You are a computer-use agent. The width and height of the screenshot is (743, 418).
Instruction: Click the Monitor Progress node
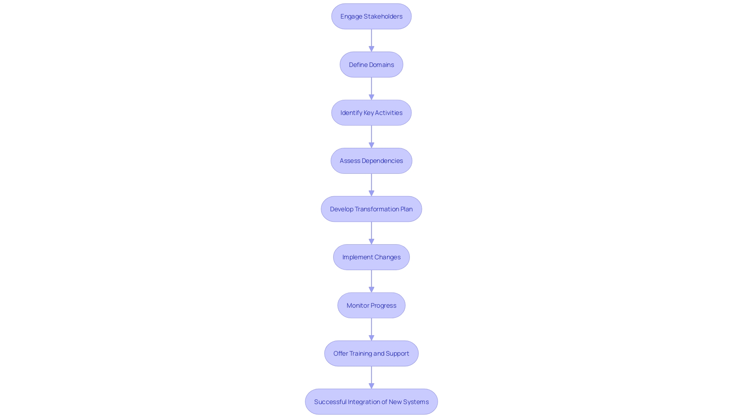point(371,305)
